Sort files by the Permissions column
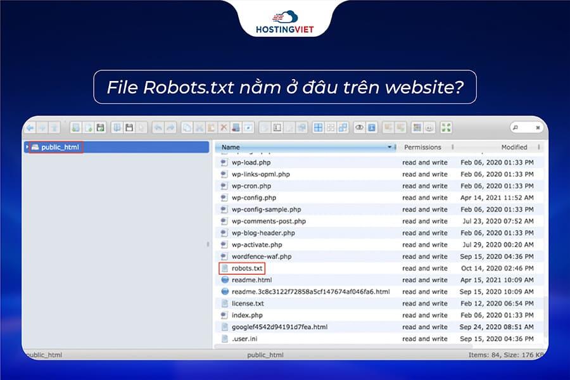The height and width of the screenshot is (380, 570). pyautogui.click(x=423, y=147)
